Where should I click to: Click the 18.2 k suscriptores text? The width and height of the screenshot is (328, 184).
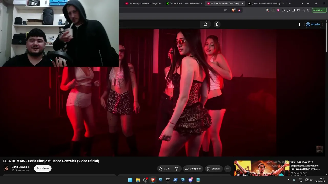click(20, 170)
